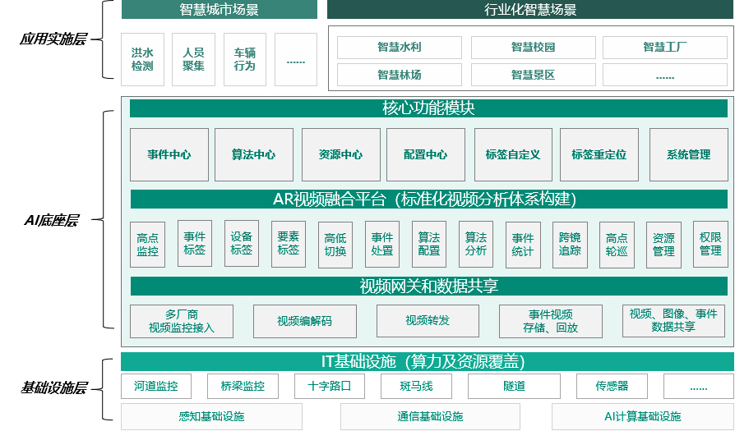Click the 事件统计 box
The image size is (735, 431).
pos(523,245)
